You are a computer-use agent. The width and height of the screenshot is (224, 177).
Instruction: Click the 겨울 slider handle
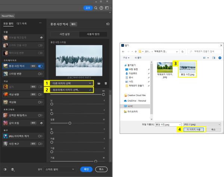tap(96, 161)
